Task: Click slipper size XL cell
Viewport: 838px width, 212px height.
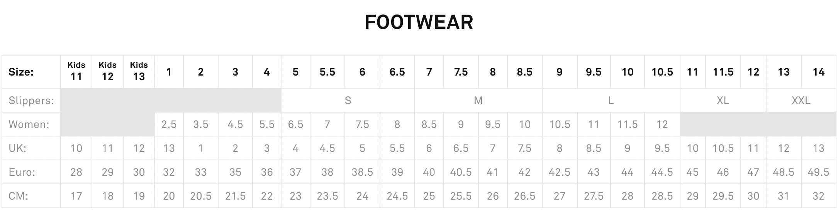Action: [x=723, y=101]
